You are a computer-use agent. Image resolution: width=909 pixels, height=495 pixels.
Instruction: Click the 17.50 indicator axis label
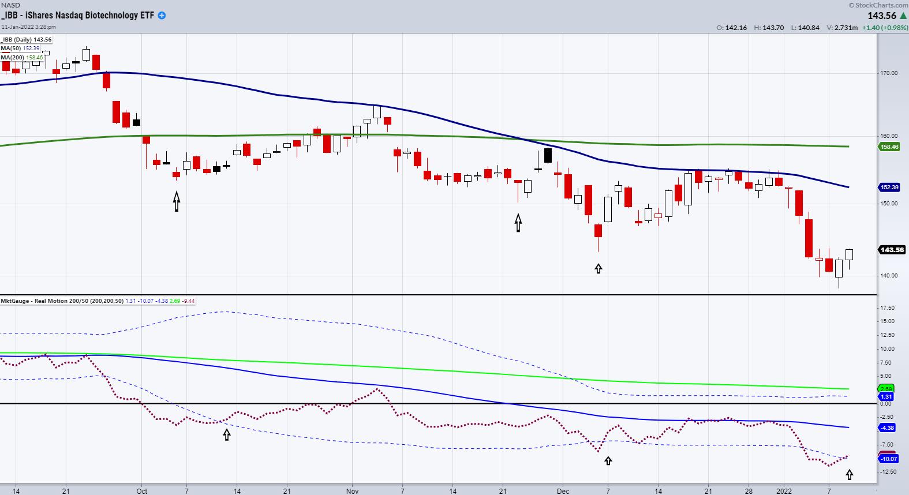pos(888,308)
